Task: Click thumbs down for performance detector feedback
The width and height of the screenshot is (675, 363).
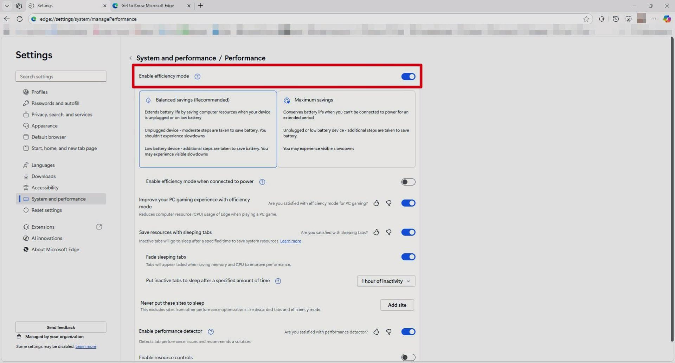Action: pos(389,332)
